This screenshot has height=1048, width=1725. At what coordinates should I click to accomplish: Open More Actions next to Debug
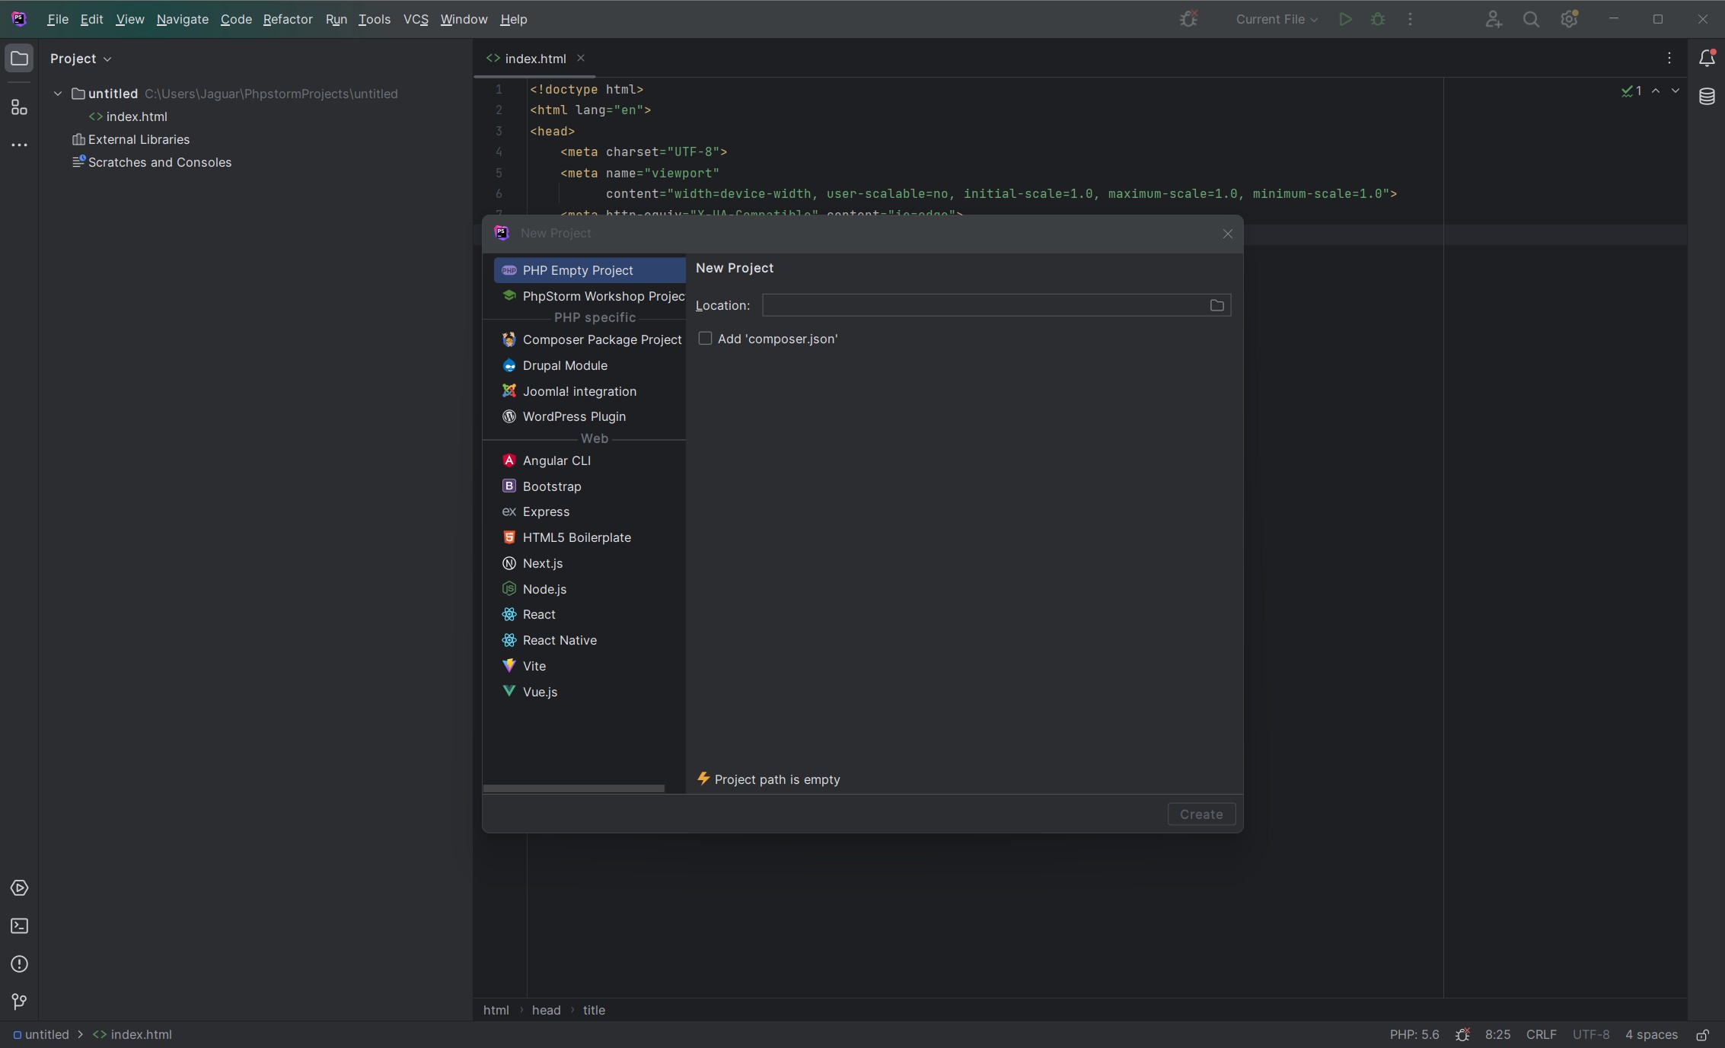1411,20
